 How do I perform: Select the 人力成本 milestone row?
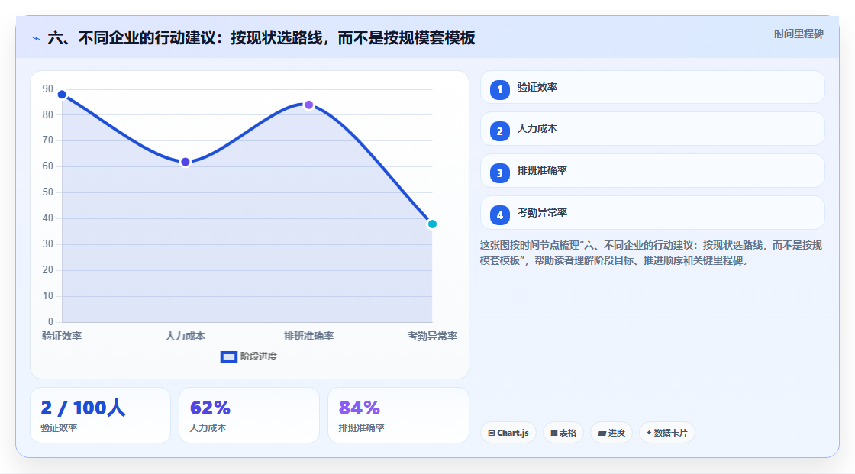pyautogui.click(x=652, y=129)
